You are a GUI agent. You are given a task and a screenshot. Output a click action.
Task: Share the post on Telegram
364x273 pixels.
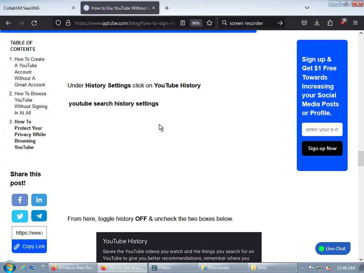(39, 216)
